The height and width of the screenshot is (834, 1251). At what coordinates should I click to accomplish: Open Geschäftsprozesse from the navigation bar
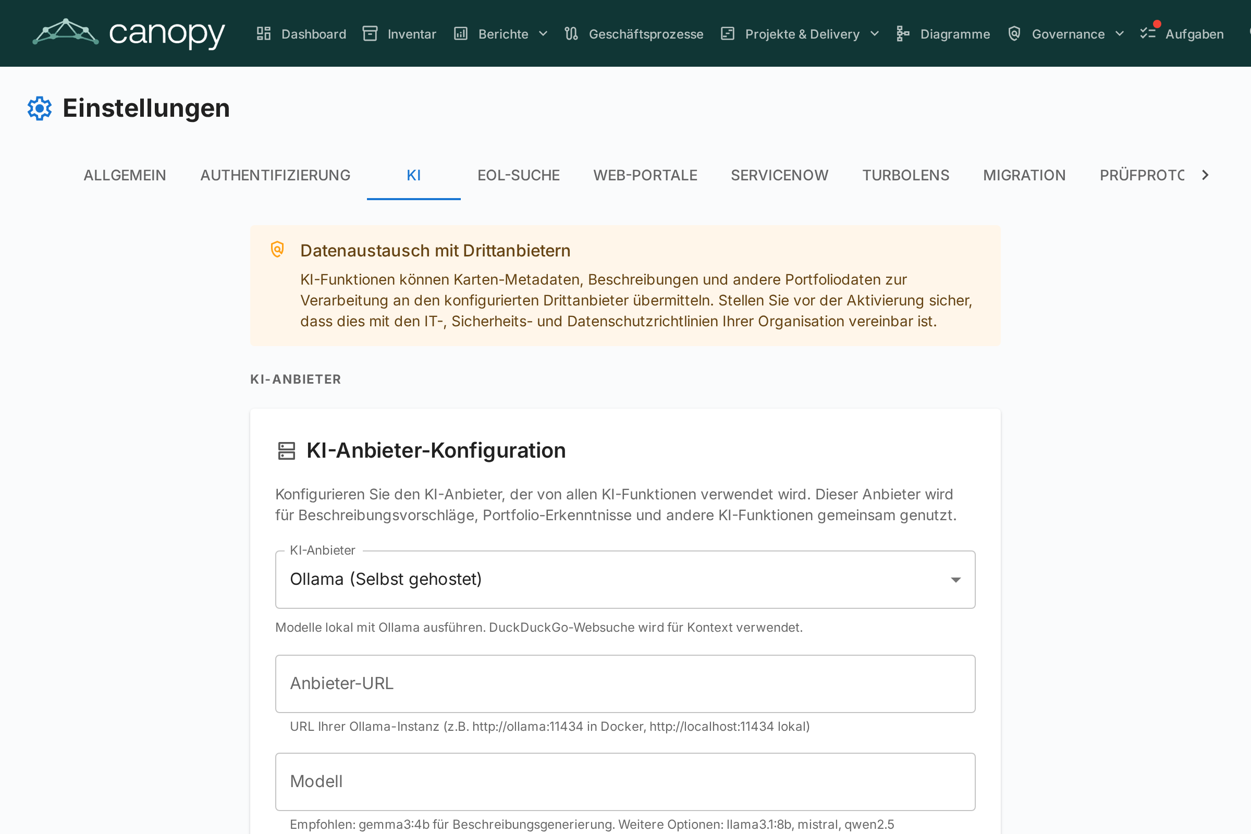tap(633, 34)
